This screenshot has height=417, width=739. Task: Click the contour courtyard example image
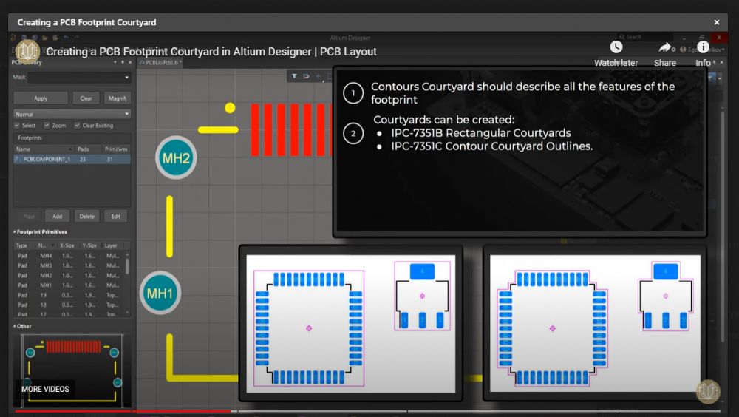click(595, 324)
